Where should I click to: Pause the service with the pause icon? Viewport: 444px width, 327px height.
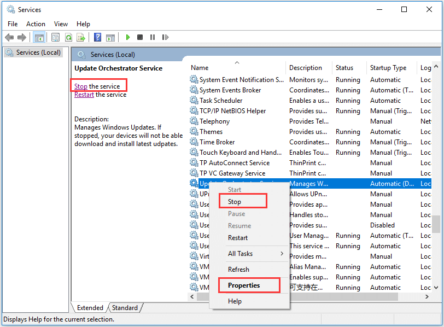151,37
